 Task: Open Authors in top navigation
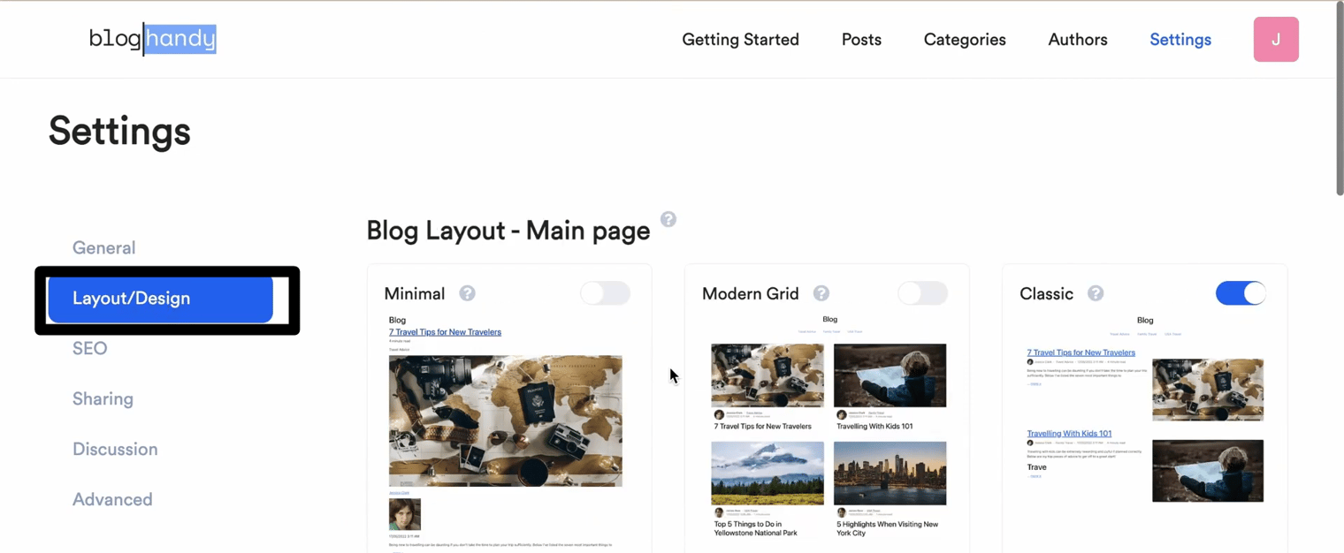click(x=1078, y=40)
